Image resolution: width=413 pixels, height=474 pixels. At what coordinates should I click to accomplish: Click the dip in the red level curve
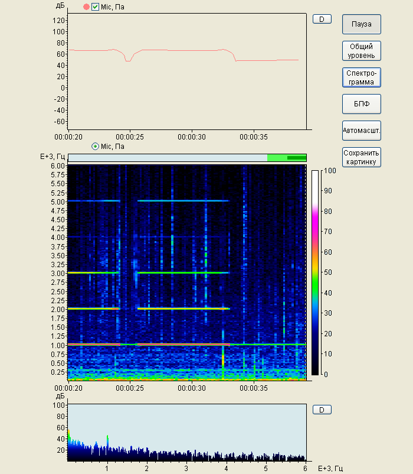[128, 60]
